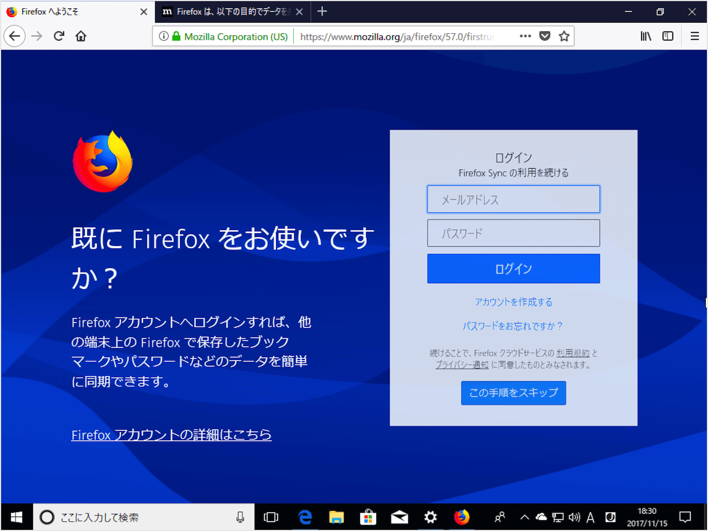Open page actions three-dot menu
This screenshot has height=531, width=708.
(x=525, y=37)
